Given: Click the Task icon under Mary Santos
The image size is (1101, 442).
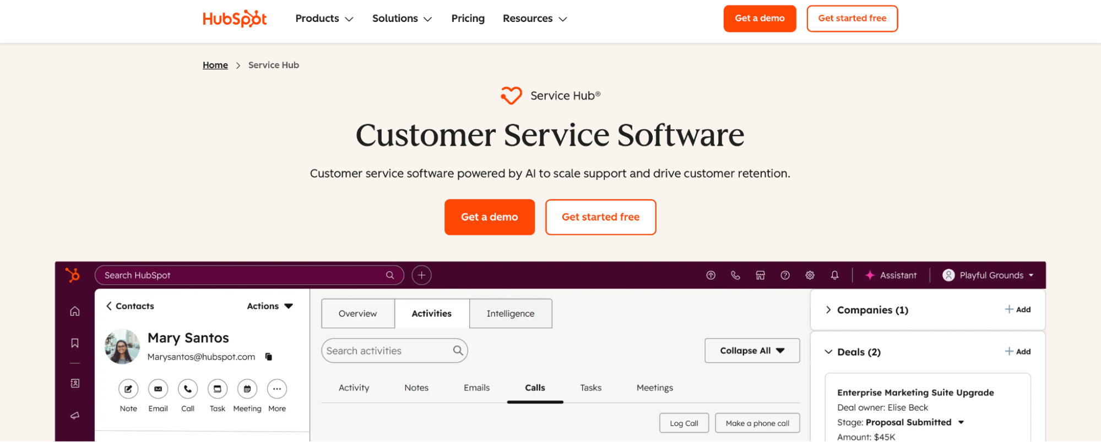Looking at the screenshot, I should 218,389.
